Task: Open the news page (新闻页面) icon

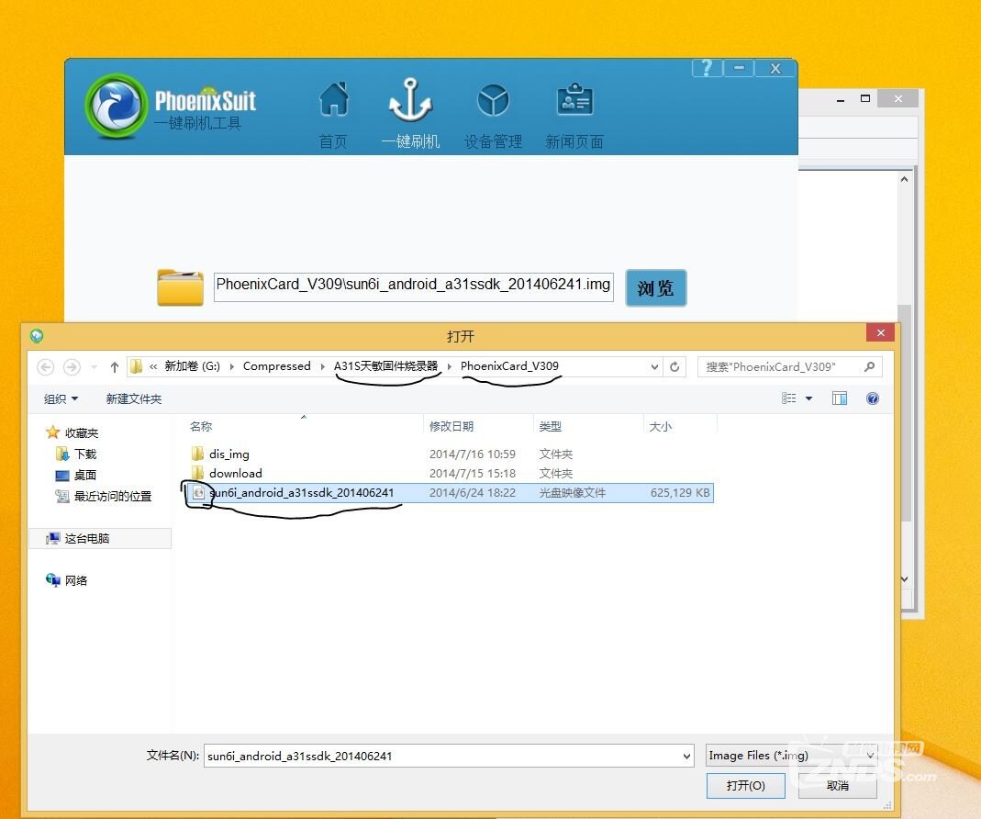Action: coord(574,116)
